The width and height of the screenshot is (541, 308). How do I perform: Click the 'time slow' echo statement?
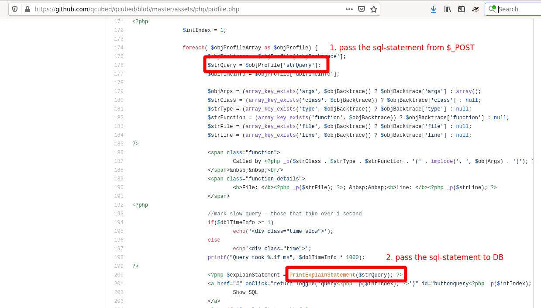click(x=283, y=231)
